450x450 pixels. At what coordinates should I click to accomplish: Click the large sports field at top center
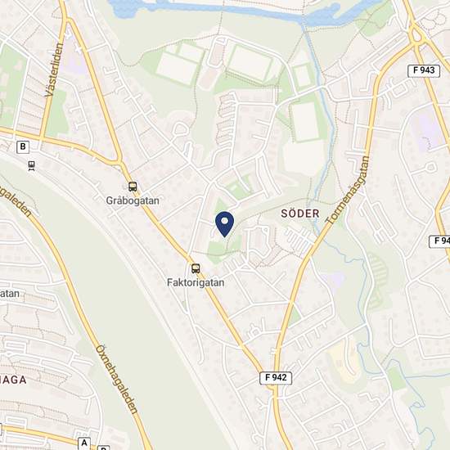(250, 63)
